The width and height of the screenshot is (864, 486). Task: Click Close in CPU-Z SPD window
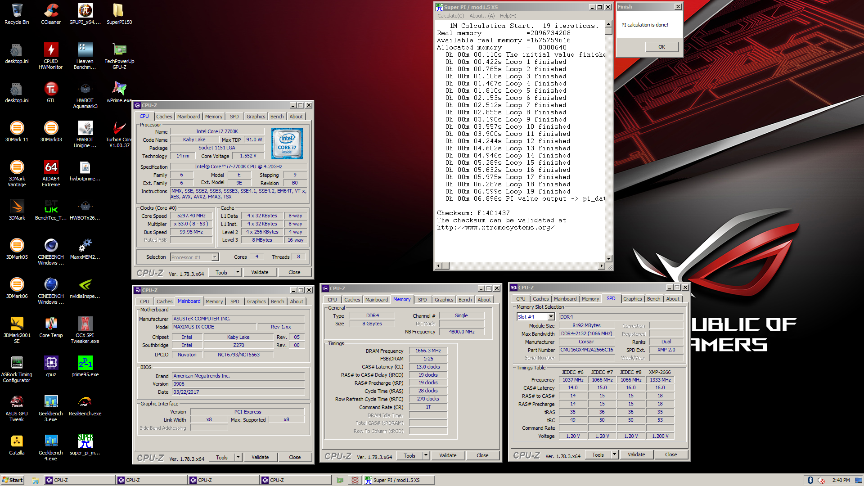[x=671, y=454]
